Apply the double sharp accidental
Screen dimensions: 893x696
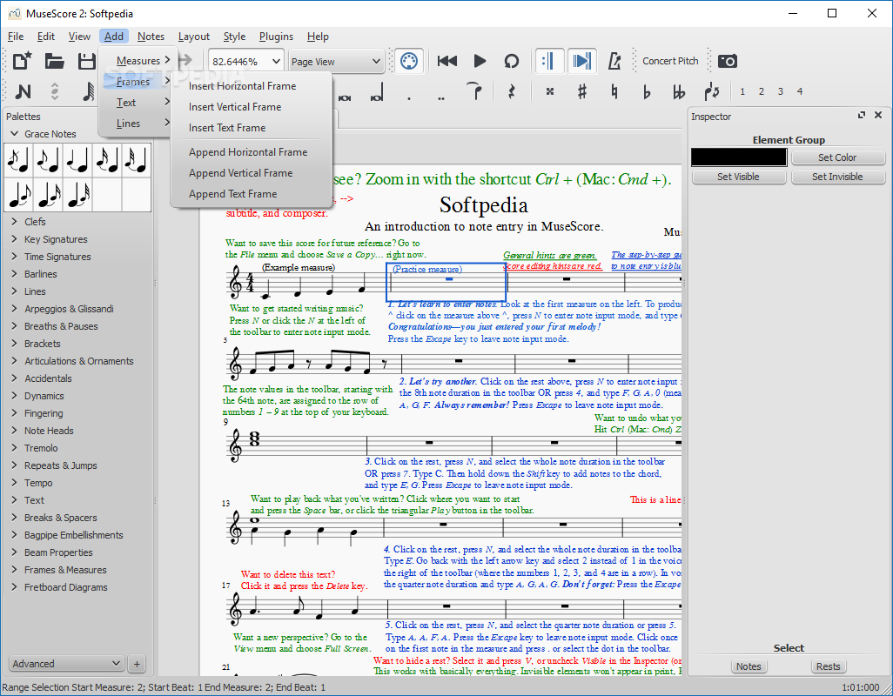pyautogui.click(x=549, y=91)
